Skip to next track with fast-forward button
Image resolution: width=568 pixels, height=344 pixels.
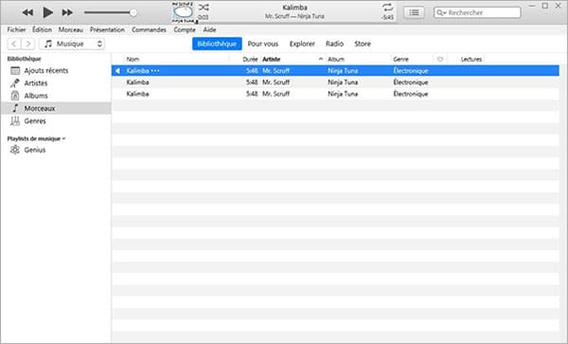pos(67,12)
